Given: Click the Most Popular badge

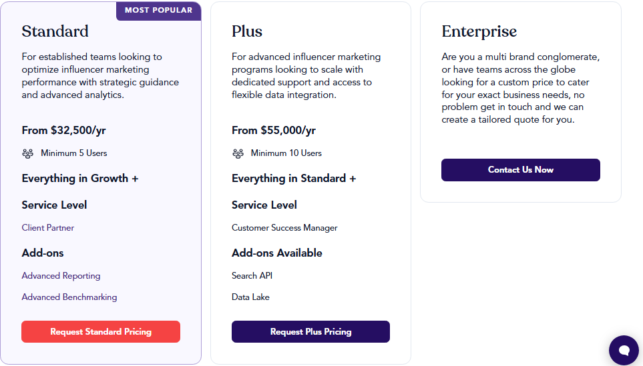Looking at the screenshot, I should (x=159, y=10).
